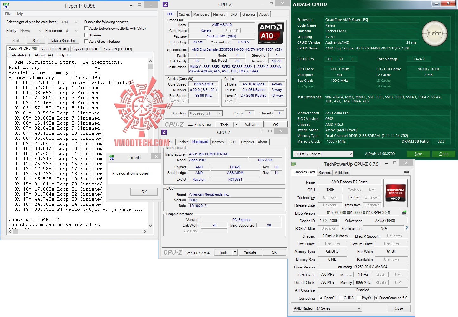Open Memory tab in top CPU-Z window
458x317 pixels.
(219, 14)
